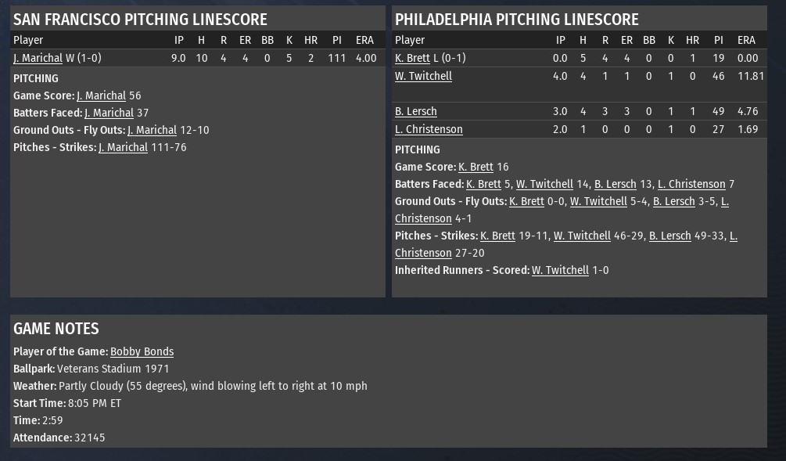Click L. Christenson in Batters Faced line
The height and width of the screenshot is (461, 786).
pyautogui.click(x=691, y=184)
